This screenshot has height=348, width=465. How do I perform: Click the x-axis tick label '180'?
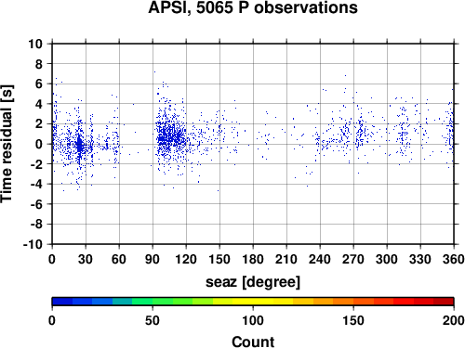click(253, 259)
